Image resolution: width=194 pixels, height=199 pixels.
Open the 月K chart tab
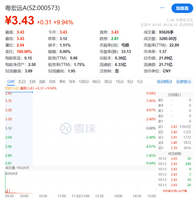(52, 82)
